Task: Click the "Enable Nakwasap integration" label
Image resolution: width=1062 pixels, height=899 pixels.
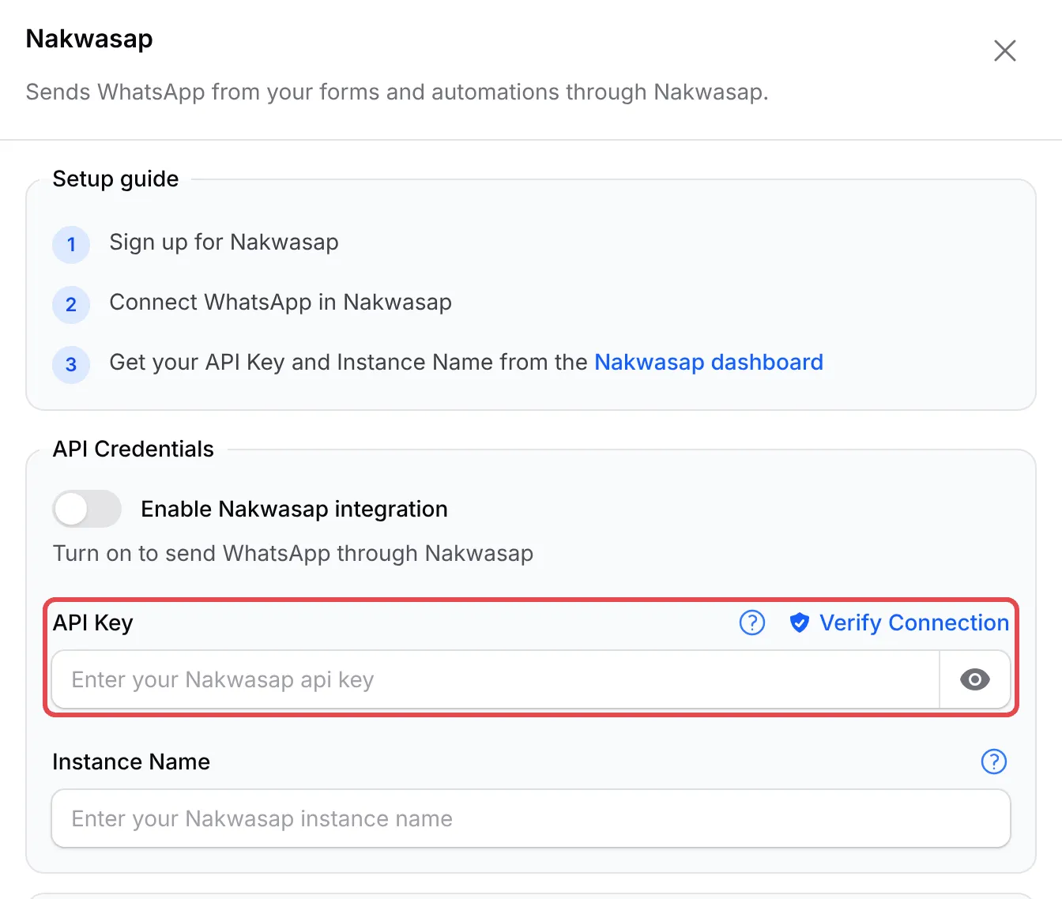Action: [294, 509]
